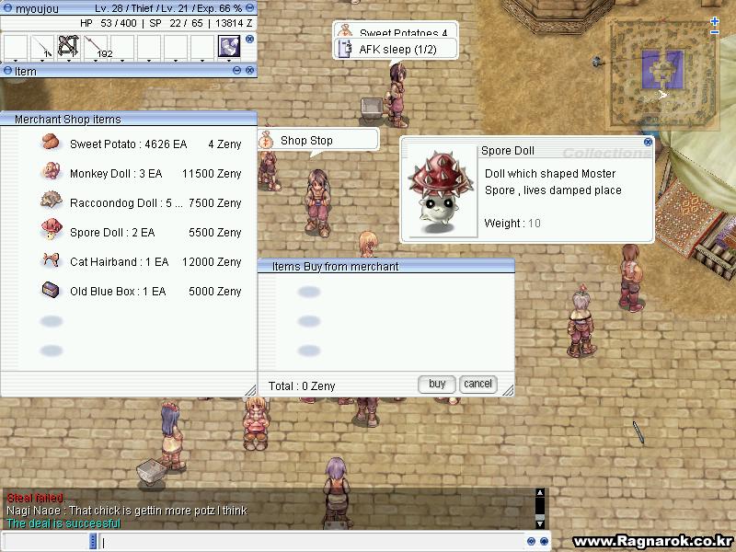Viewport: 736px width, 552px height.
Task: Click the arrow item with 192 count
Action: tap(97, 46)
